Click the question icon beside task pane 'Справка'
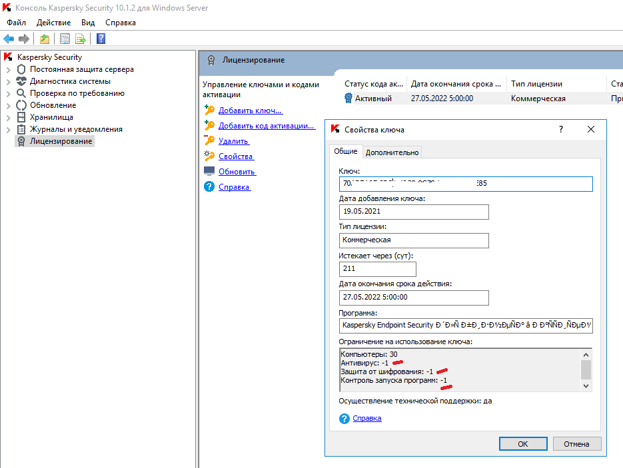 coord(209,186)
